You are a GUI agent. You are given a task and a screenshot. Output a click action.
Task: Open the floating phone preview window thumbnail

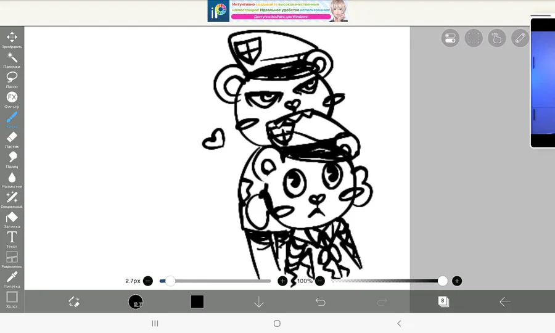[543, 82]
